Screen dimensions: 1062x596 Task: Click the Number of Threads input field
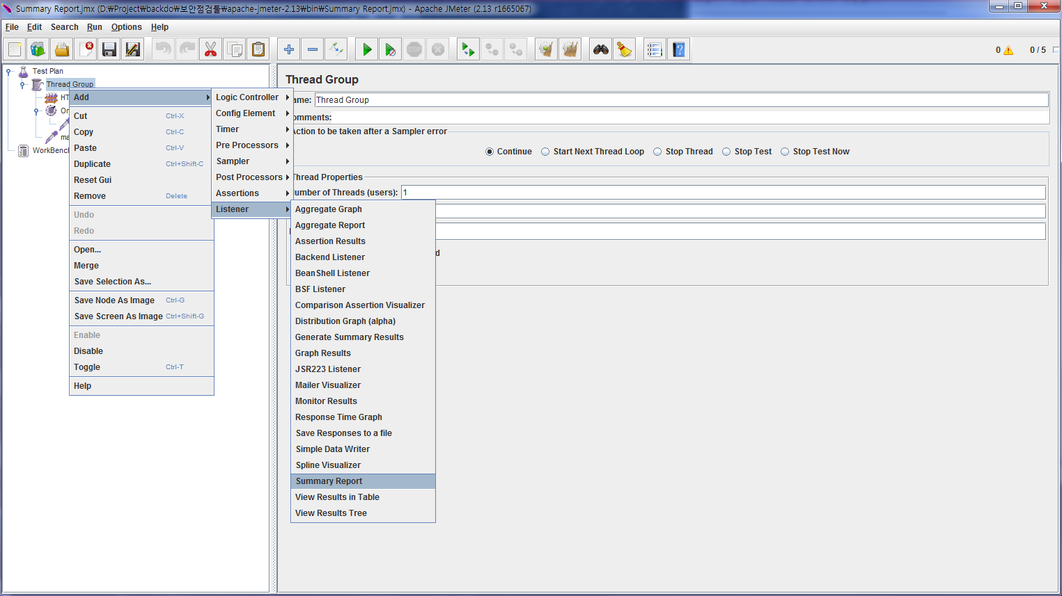[x=724, y=193]
